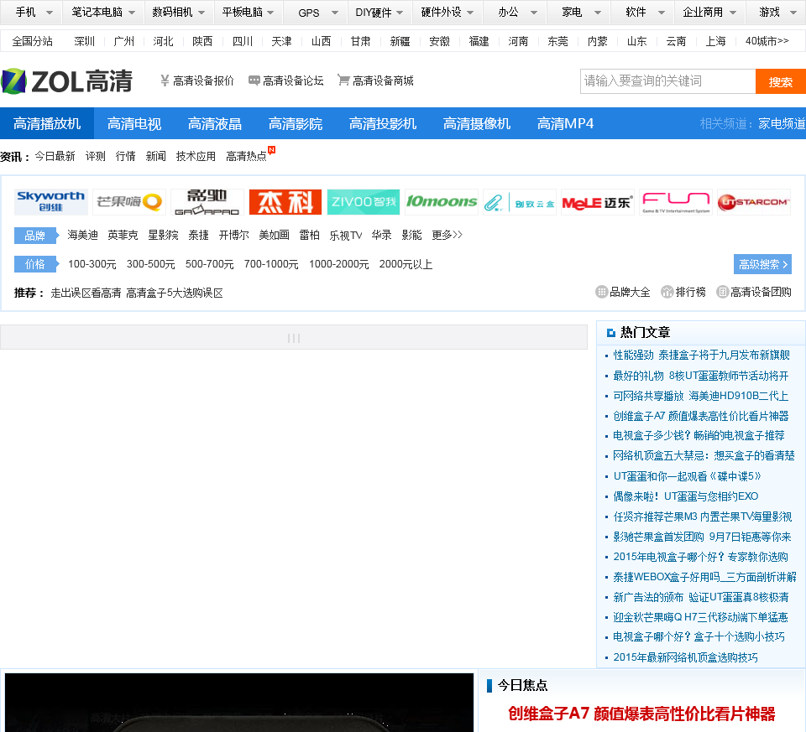Switch to the 高清MP4 tab
This screenshot has height=732, width=806.
pos(565,123)
